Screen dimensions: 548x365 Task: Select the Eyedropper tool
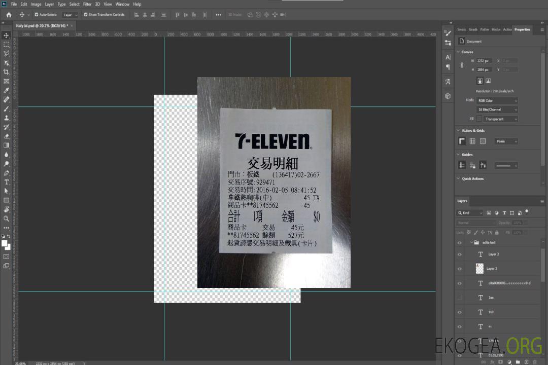click(x=6, y=90)
